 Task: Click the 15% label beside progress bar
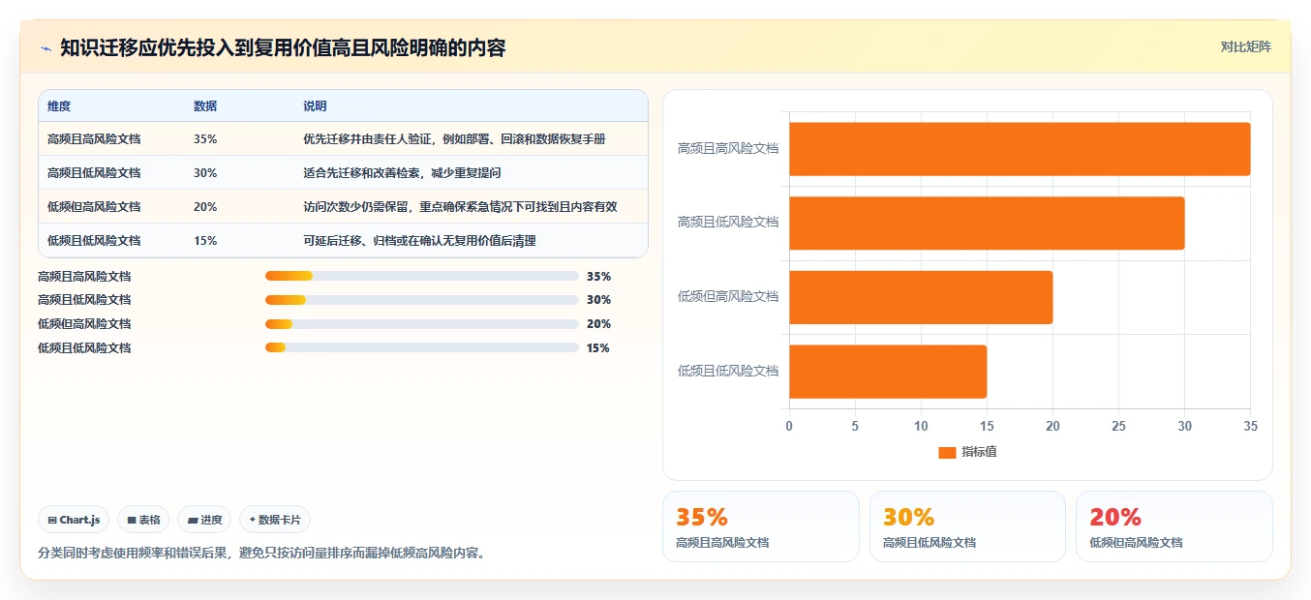[x=598, y=347]
